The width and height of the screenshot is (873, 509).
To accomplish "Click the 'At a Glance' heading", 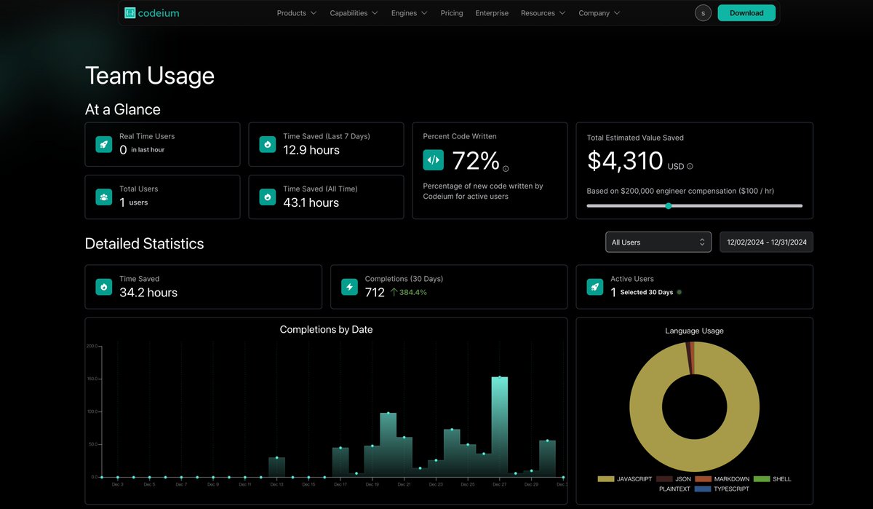I will 123,109.
